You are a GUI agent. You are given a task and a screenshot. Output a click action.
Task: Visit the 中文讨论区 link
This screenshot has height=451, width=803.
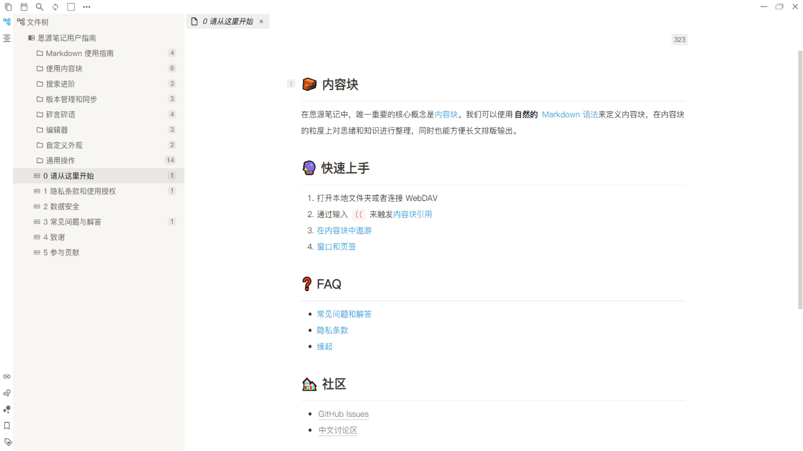pyautogui.click(x=338, y=430)
